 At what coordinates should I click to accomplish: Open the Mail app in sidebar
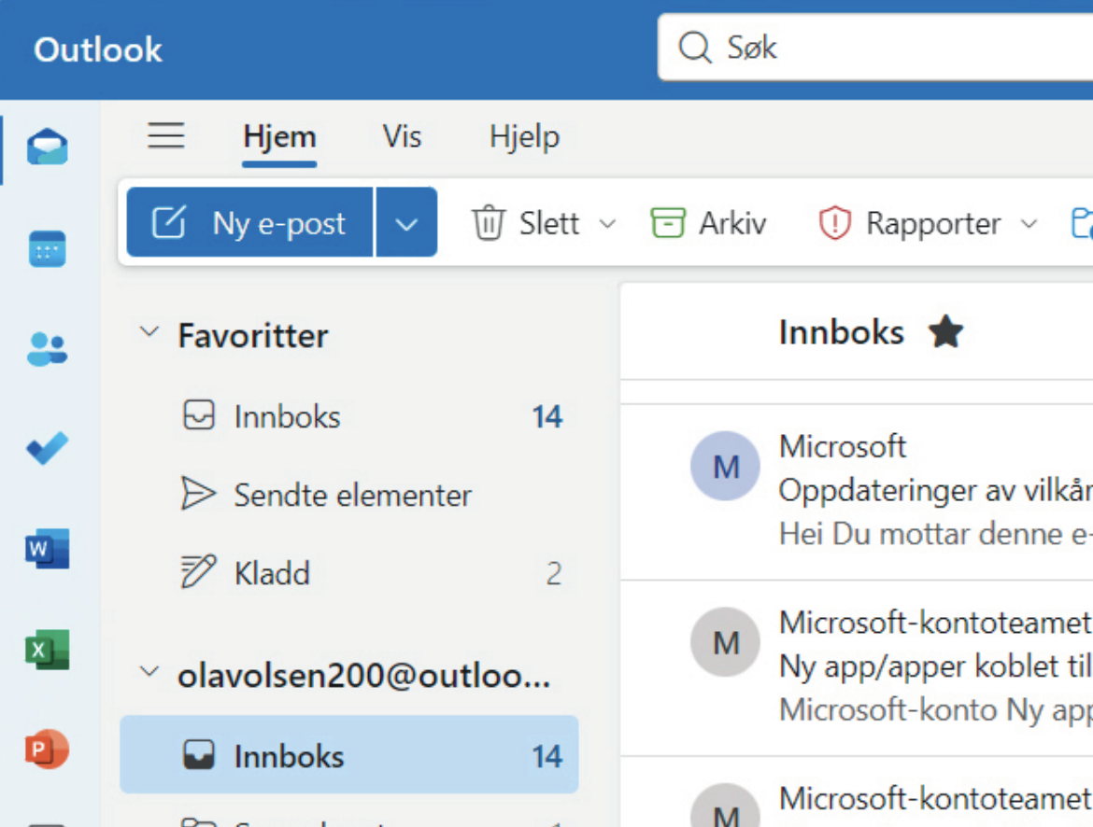click(x=47, y=147)
